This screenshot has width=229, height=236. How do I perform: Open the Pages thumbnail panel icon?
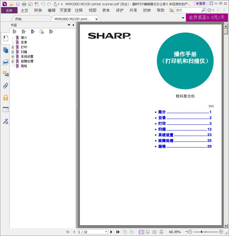click(6, 50)
